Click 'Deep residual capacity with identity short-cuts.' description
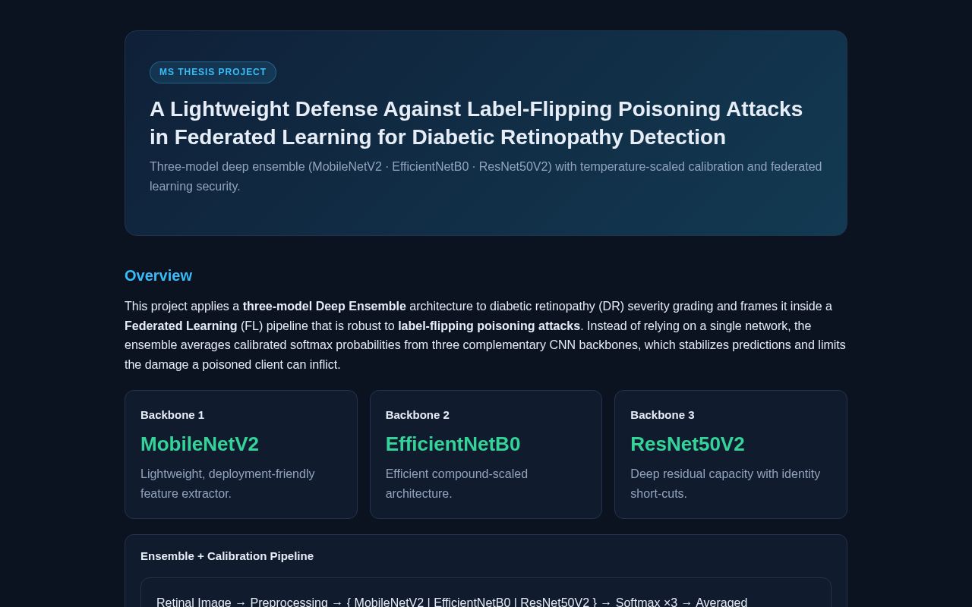Image resolution: width=972 pixels, height=607 pixels. pyautogui.click(x=725, y=483)
